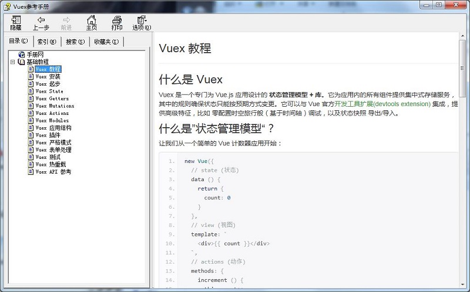Click the 手册网 globe icon in tree

pyautogui.click(x=22, y=55)
